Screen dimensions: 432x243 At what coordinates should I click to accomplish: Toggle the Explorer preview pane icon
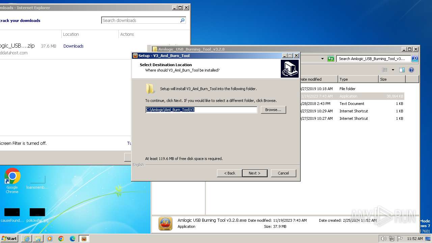(x=402, y=70)
